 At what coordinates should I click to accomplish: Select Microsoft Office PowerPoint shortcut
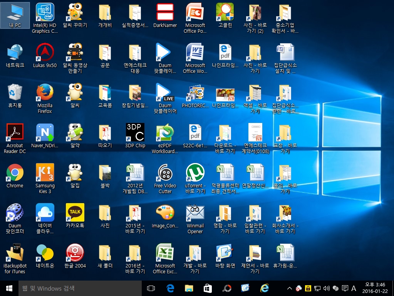[195, 18]
